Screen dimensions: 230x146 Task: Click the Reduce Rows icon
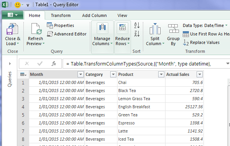122,28
